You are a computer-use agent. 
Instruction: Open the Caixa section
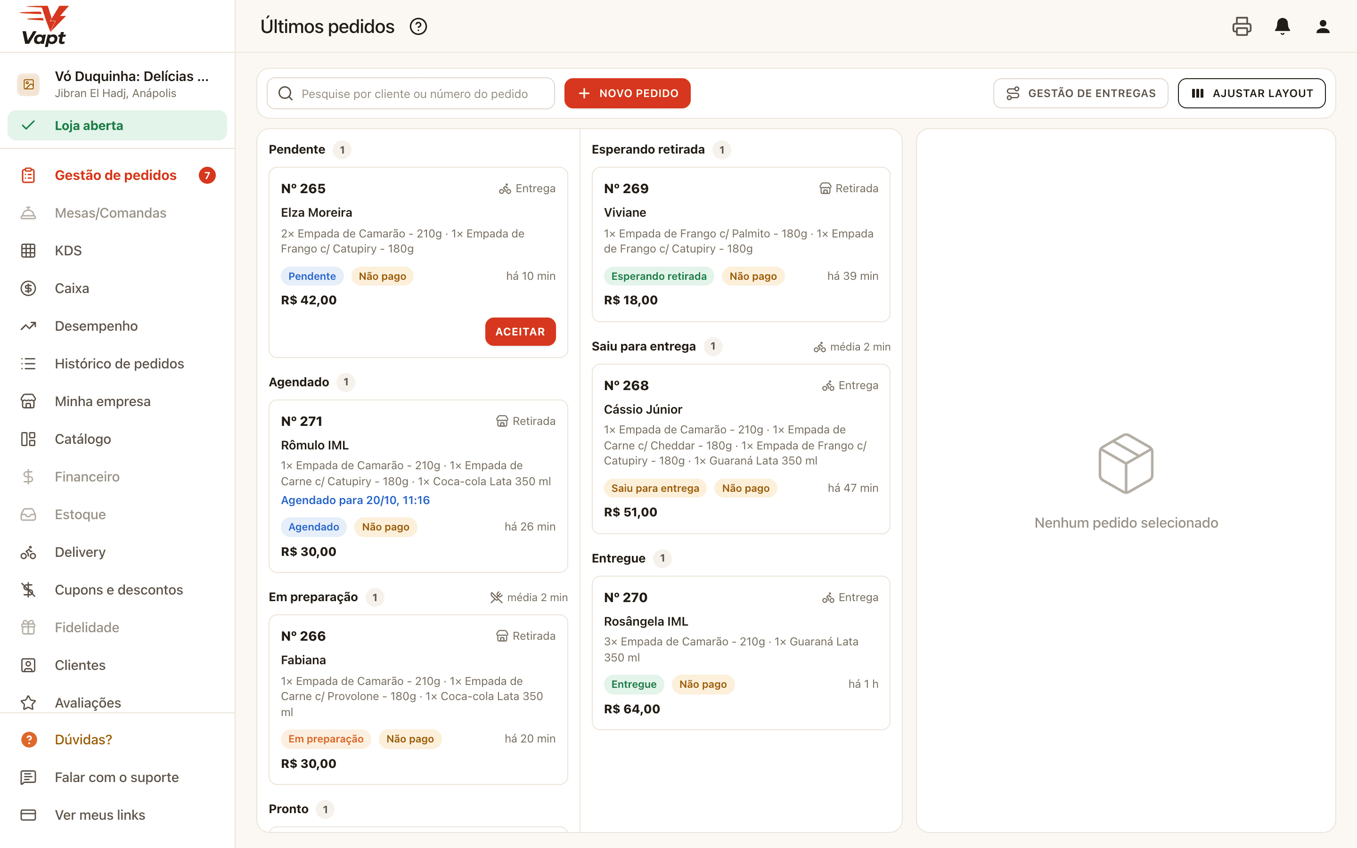coord(117,288)
